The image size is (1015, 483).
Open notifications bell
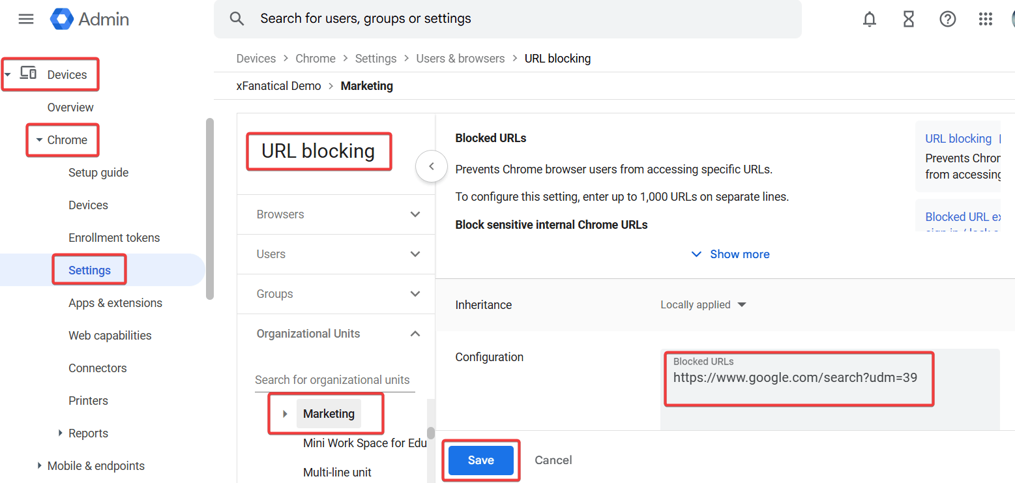pos(869,19)
